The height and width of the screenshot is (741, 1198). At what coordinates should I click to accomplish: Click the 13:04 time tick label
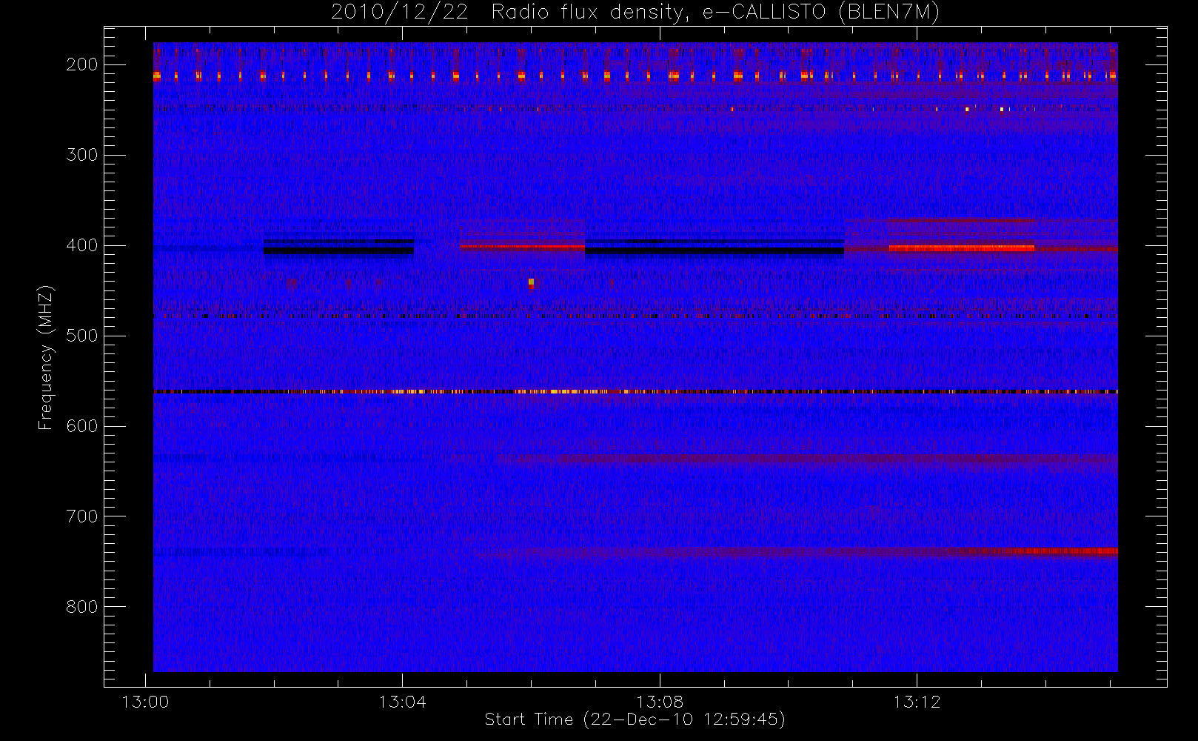coord(402,702)
